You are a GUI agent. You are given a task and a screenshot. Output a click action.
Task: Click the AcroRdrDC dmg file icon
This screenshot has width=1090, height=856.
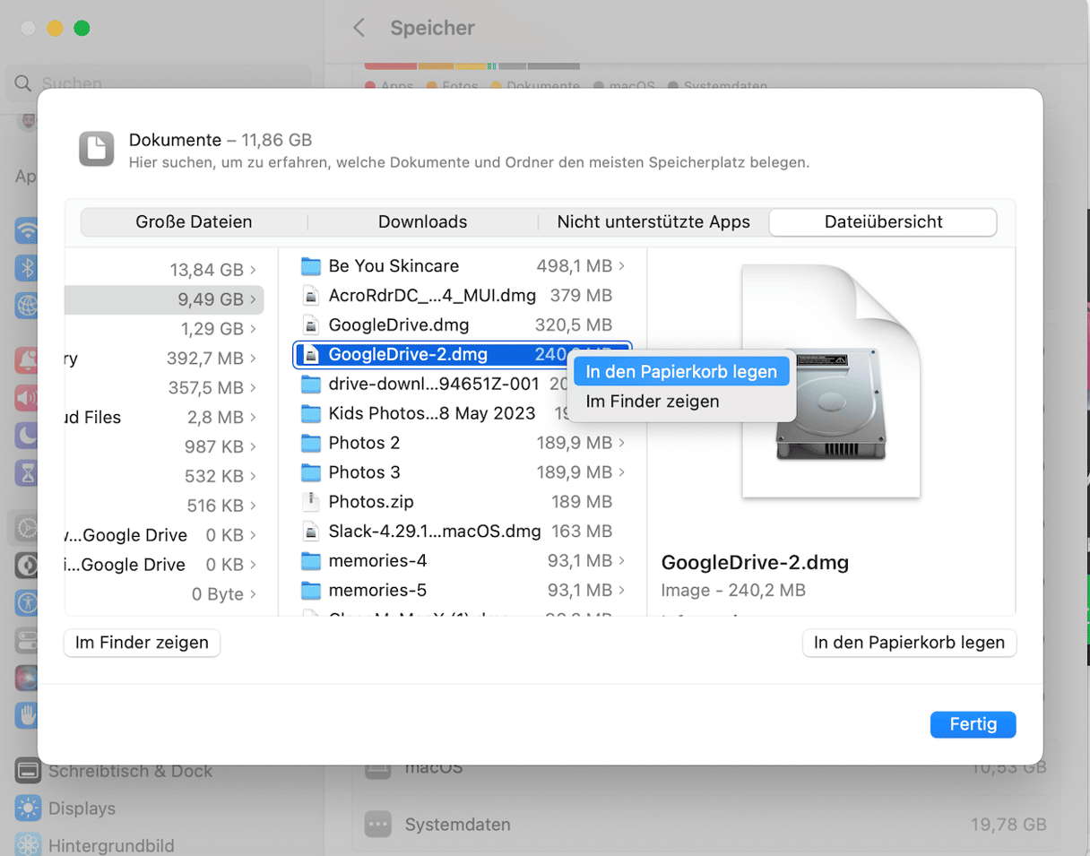pyautogui.click(x=310, y=296)
